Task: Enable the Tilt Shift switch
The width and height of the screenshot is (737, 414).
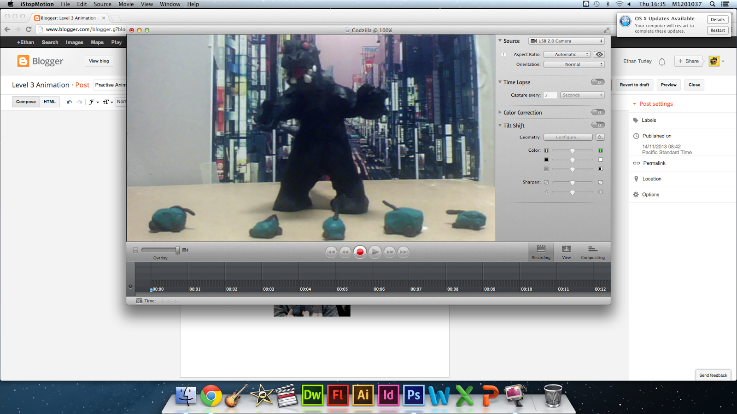Action: click(x=598, y=125)
